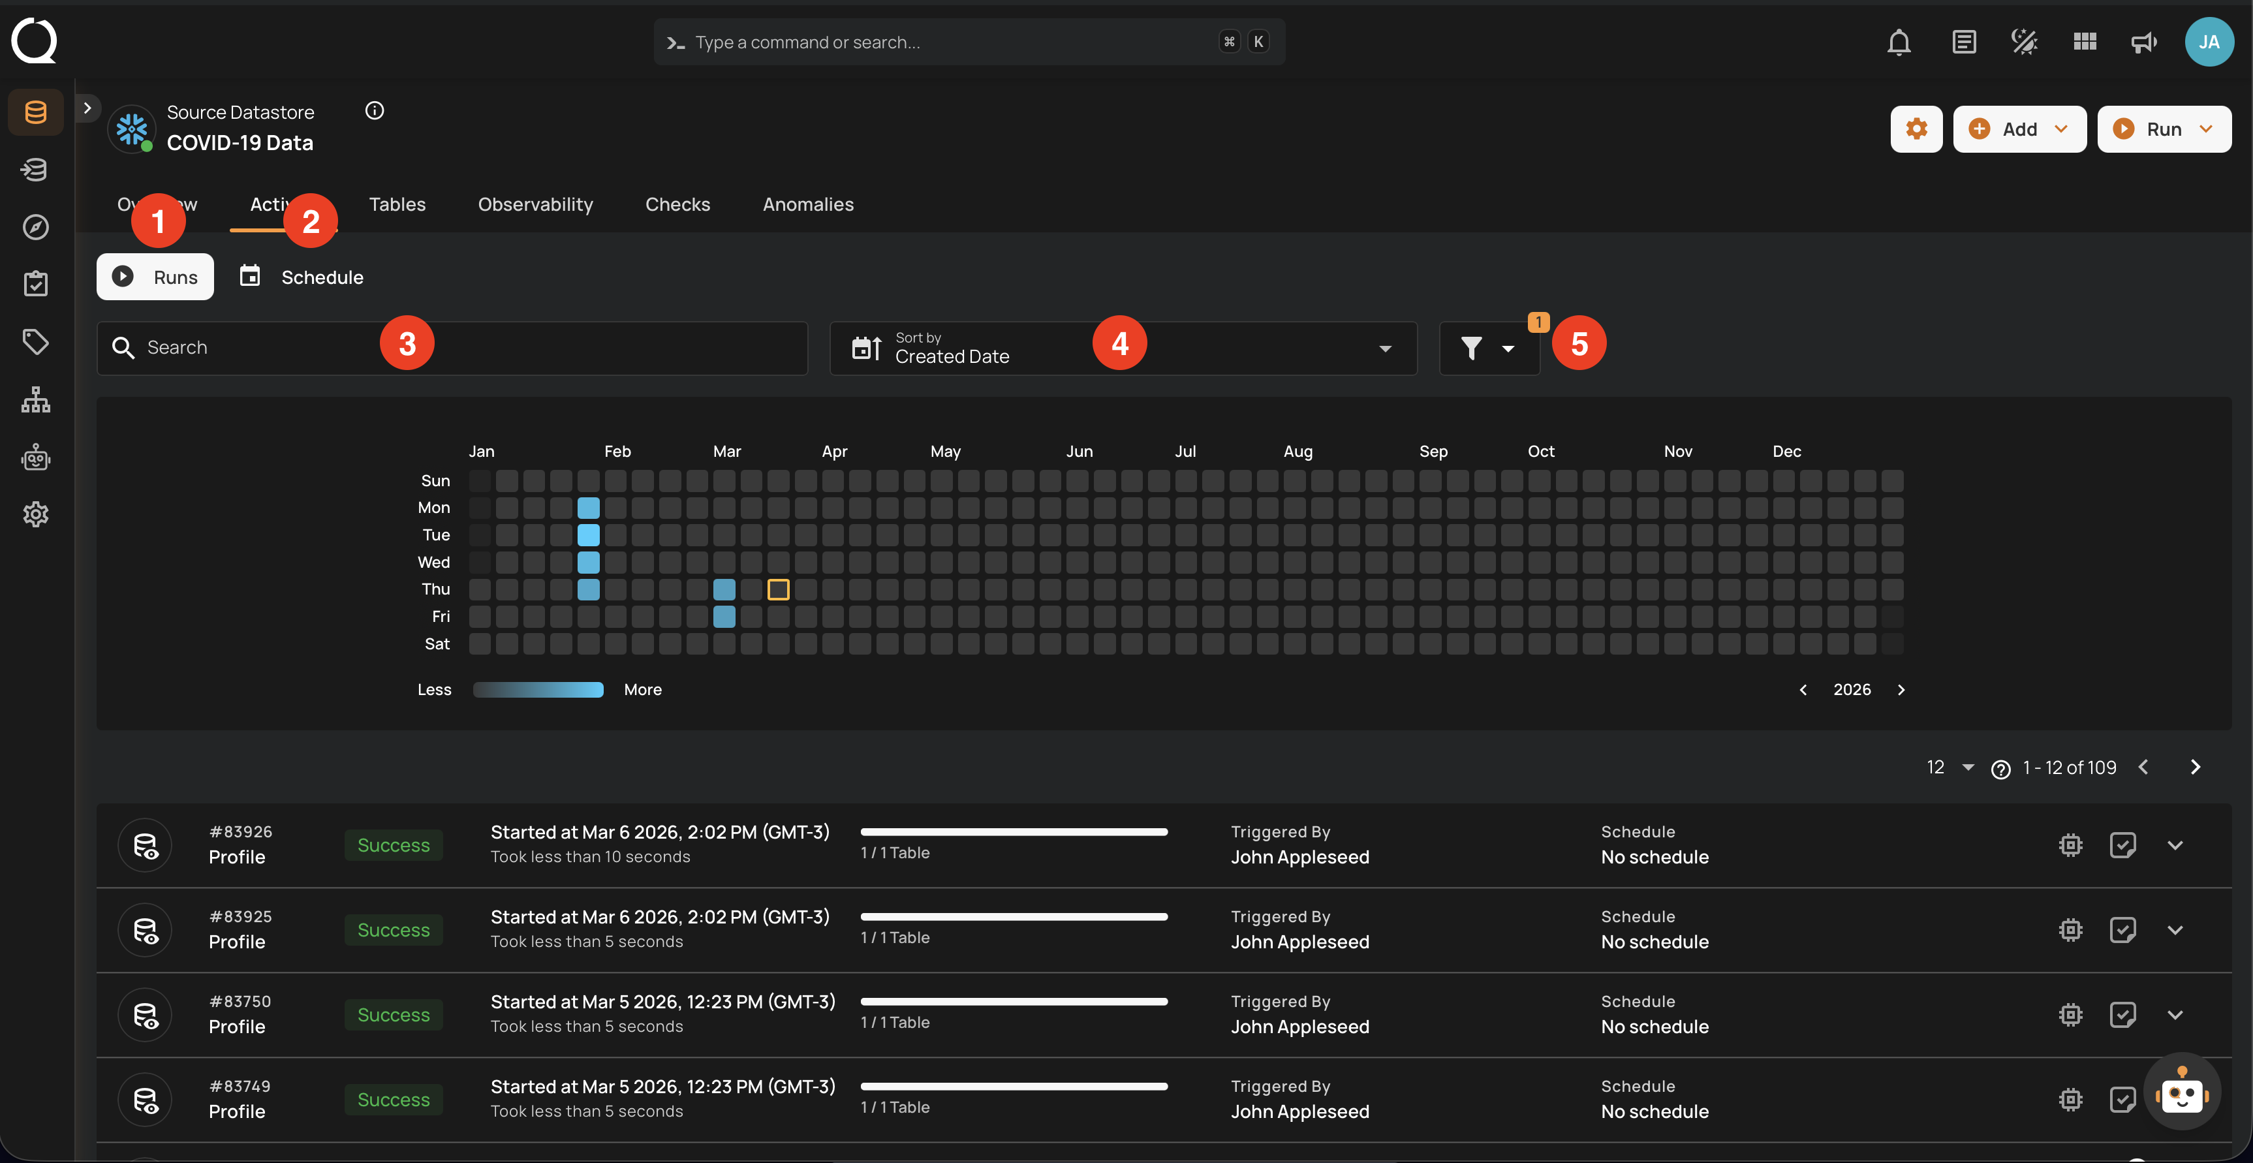Viewport: 2253px width, 1163px height.
Task: Open the lineage hierarchy icon in sidebar
Action: tap(35, 399)
